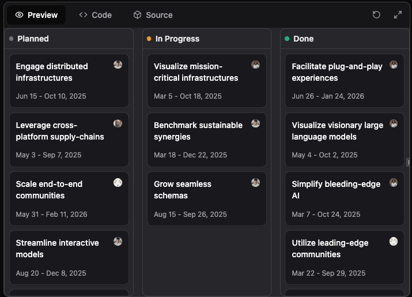
Task: Click avatar on Benchmark sustainable synergies card
Action: pos(256,123)
